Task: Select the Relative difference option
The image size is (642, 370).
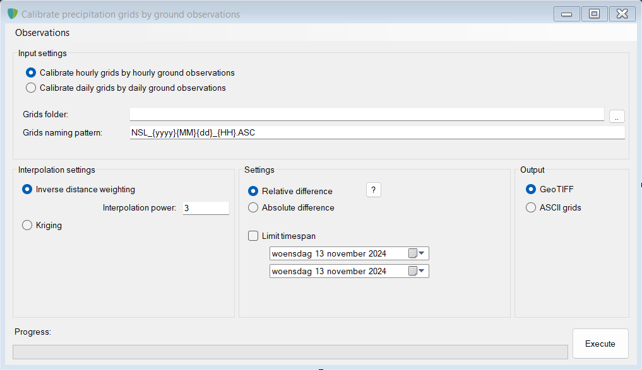Action: coord(253,191)
